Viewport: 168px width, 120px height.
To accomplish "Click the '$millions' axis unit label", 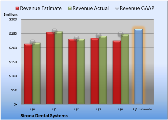I will coord(11,15).
